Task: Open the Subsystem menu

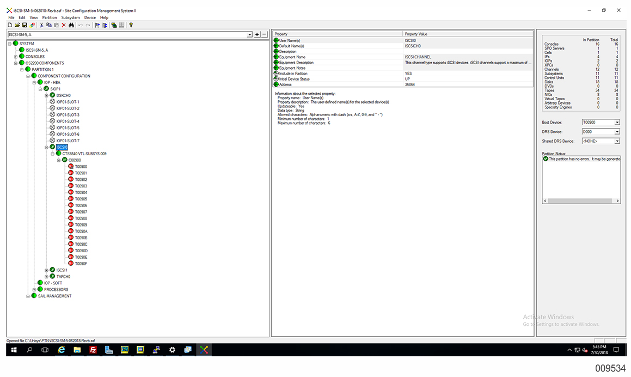Action: point(70,18)
